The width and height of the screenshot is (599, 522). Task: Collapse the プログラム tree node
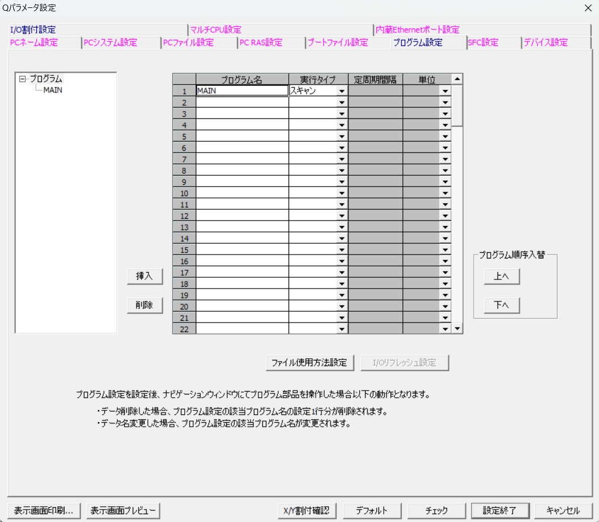(22, 79)
